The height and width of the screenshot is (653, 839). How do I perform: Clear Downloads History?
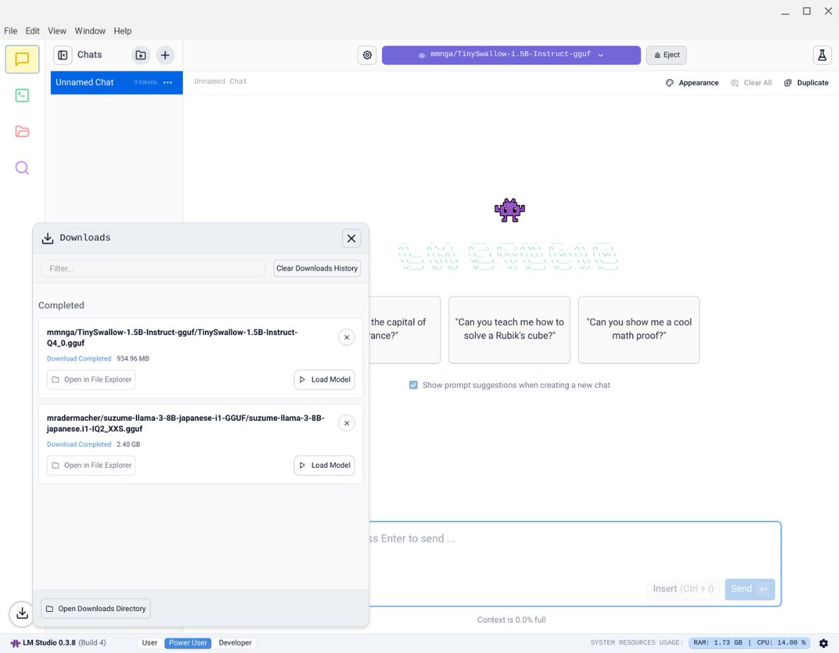pos(317,268)
